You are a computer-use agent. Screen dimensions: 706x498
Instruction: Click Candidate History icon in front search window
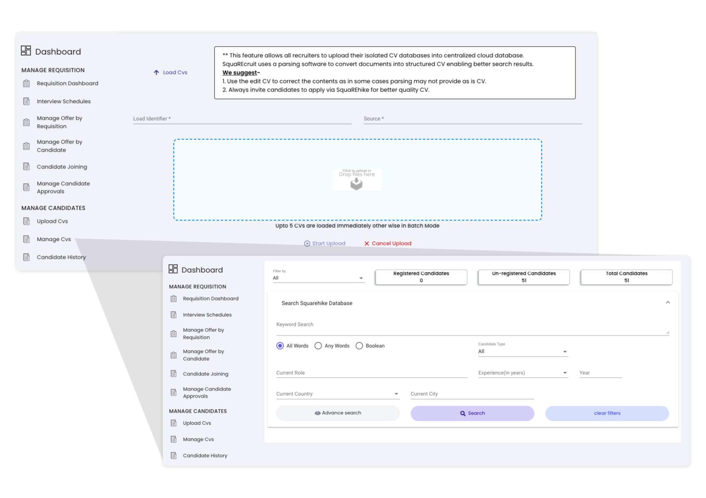click(174, 455)
